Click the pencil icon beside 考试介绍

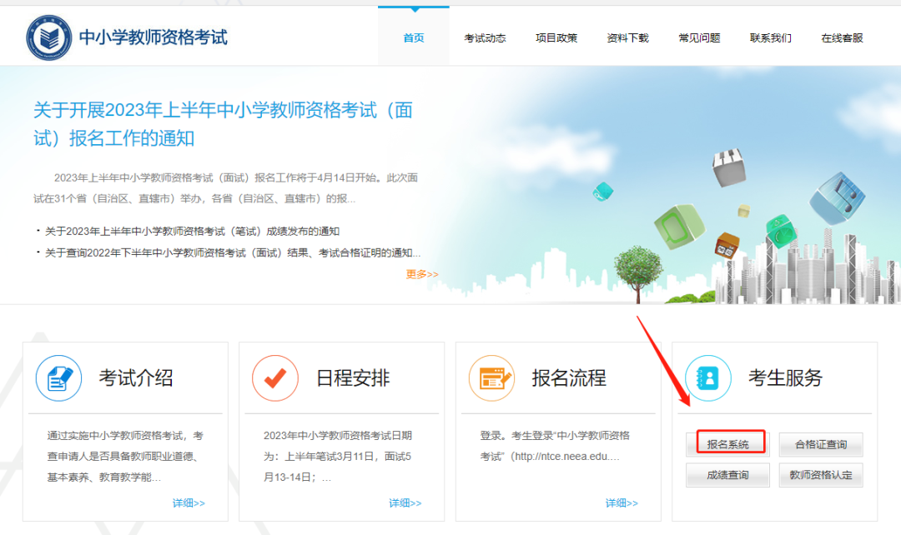(x=58, y=377)
